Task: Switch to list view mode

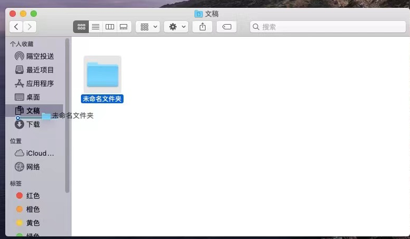Action: (x=96, y=27)
